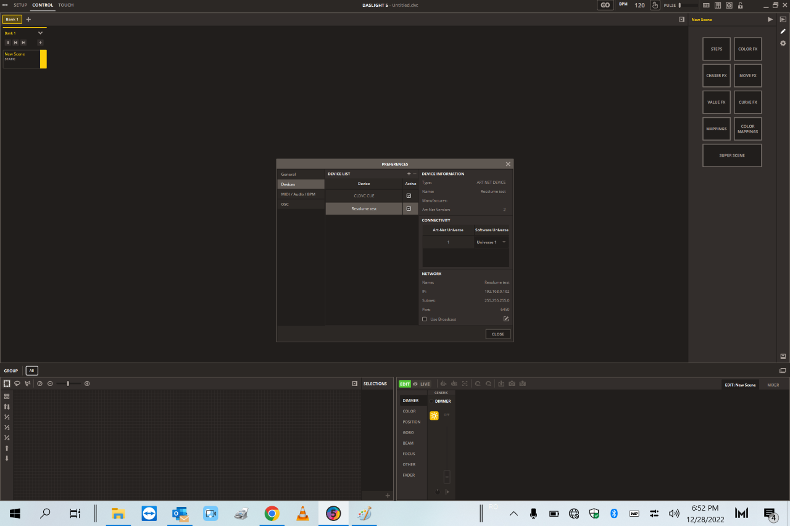Image resolution: width=790 pixels, height=526 pixels.
Task: Select one-quarter of fixtures icon
Action: [x=7, y=438]
